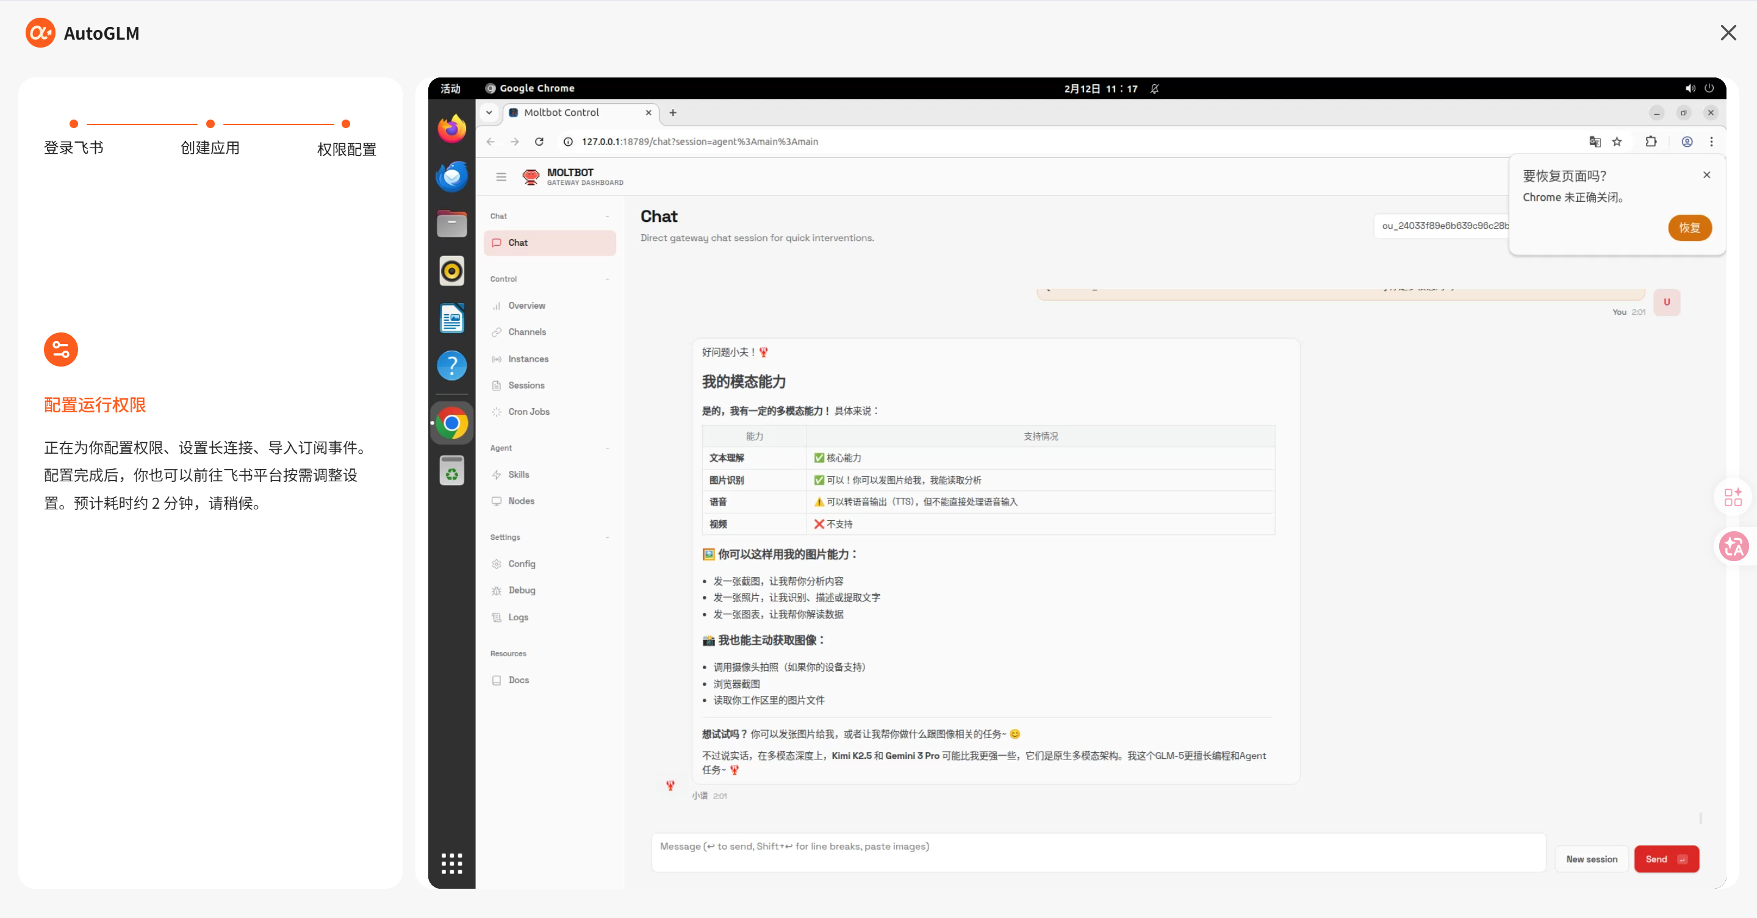The height and width of the screenshot is (918, 1757).
Task: Reload the Moltbot Control page
Action: click(x=539, y=142)
